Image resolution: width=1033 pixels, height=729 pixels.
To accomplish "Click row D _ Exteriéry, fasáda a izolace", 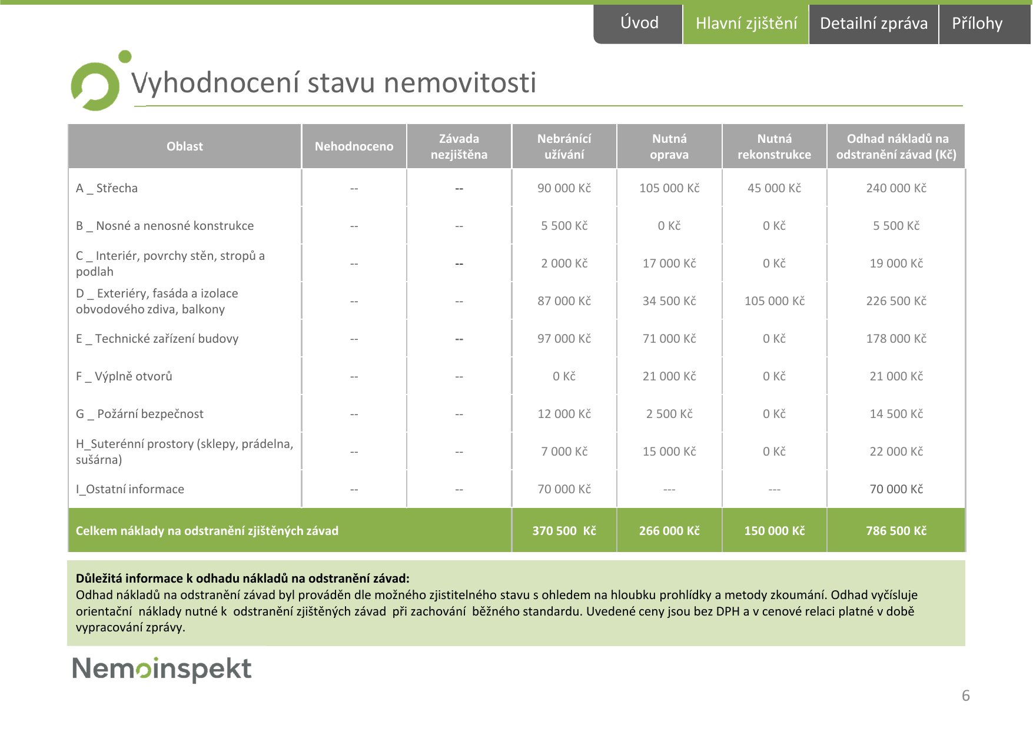I will (157, 301).
